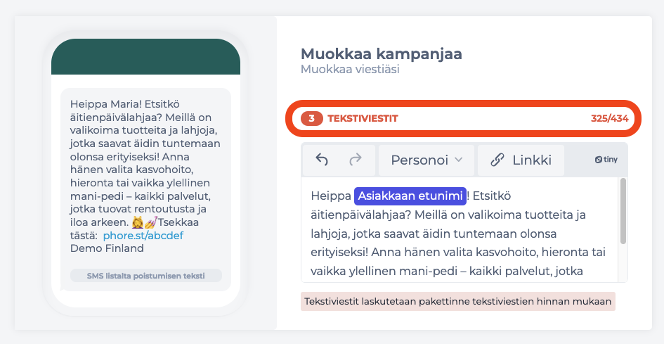Click the red badge showing 3
Image resolution: width=664 pixels, height=344 pixels.
312,118
